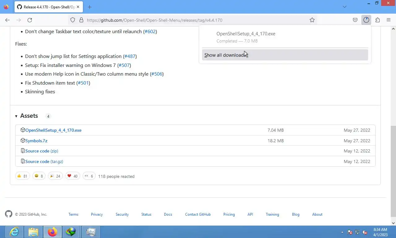Open a new tab with plus
396x238 pixels.
(x=89, y=7)
